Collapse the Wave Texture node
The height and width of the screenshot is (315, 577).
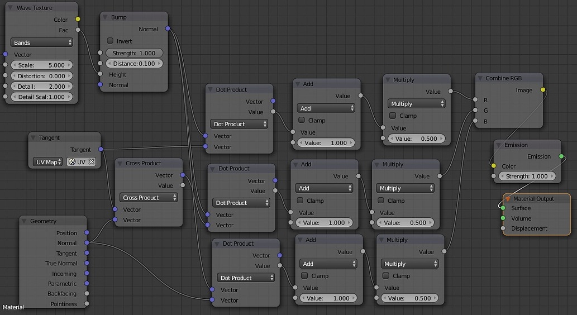click(10, 7)
